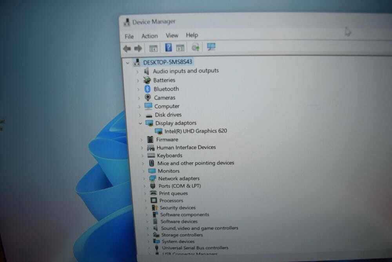Expand the Bluetooth category arrow
This screenshot has width=392, height=262.
coord(138,90)
